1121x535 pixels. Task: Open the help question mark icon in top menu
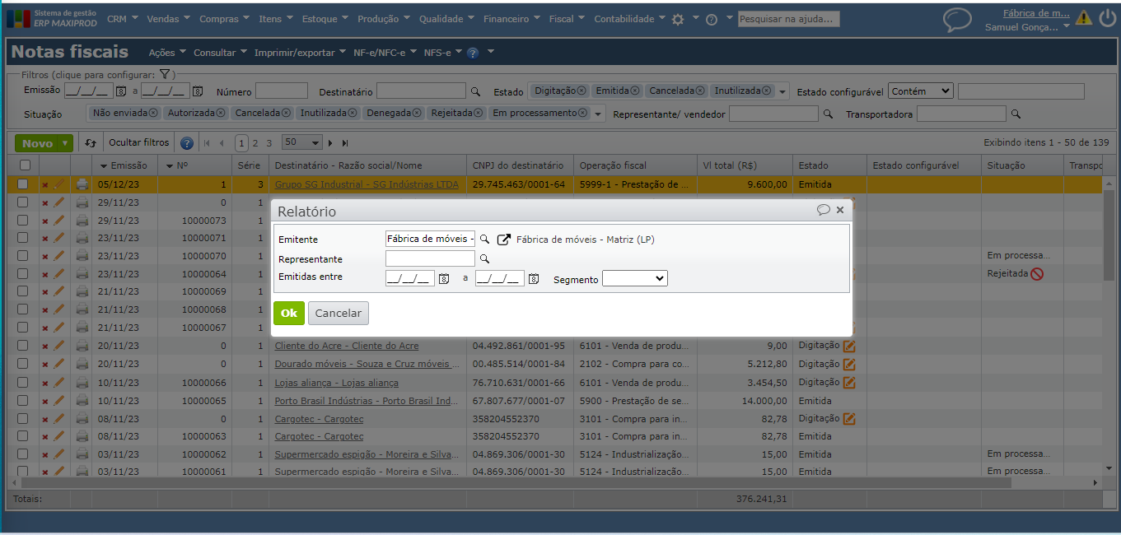712,19
